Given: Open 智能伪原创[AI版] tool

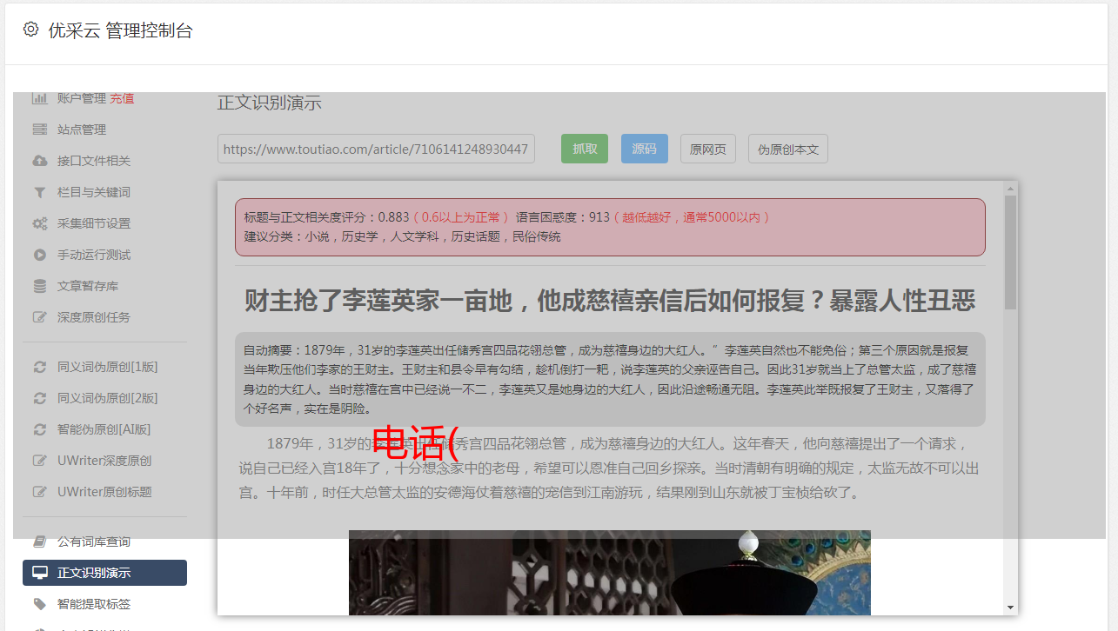Looking at the screenshot, I should [x=104, y=429].
